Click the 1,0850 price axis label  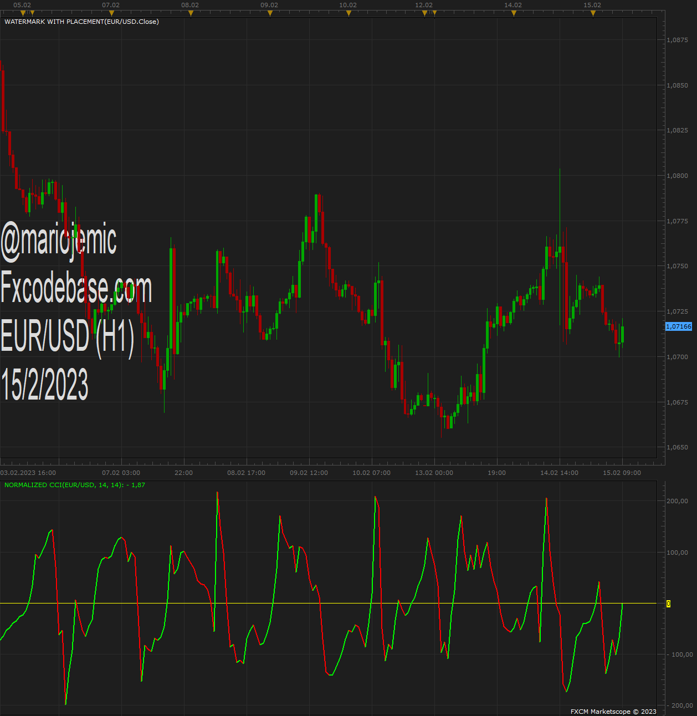(x=677, y=85)
